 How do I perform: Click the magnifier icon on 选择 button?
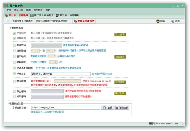[105, 108]
